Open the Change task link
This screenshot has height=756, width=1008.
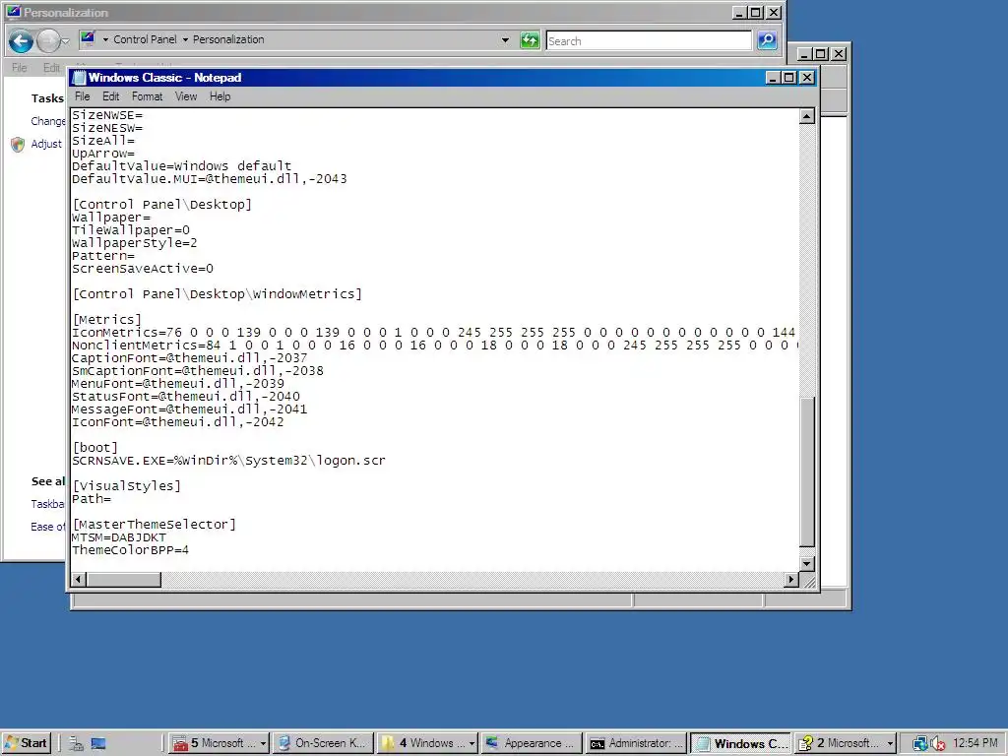coord(48,121)
